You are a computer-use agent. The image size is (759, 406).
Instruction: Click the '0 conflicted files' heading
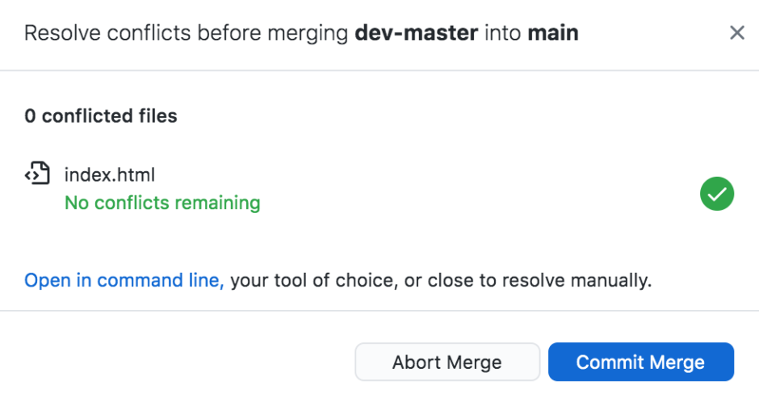coord(101,115)
